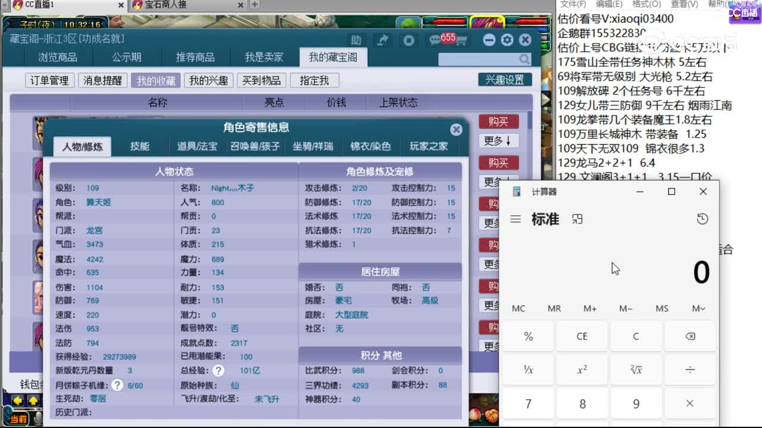Viewport: 762px width, 428px height.
Task: Click the 助 helper icon in treasure pavilion header
Action: pos(356,40)
